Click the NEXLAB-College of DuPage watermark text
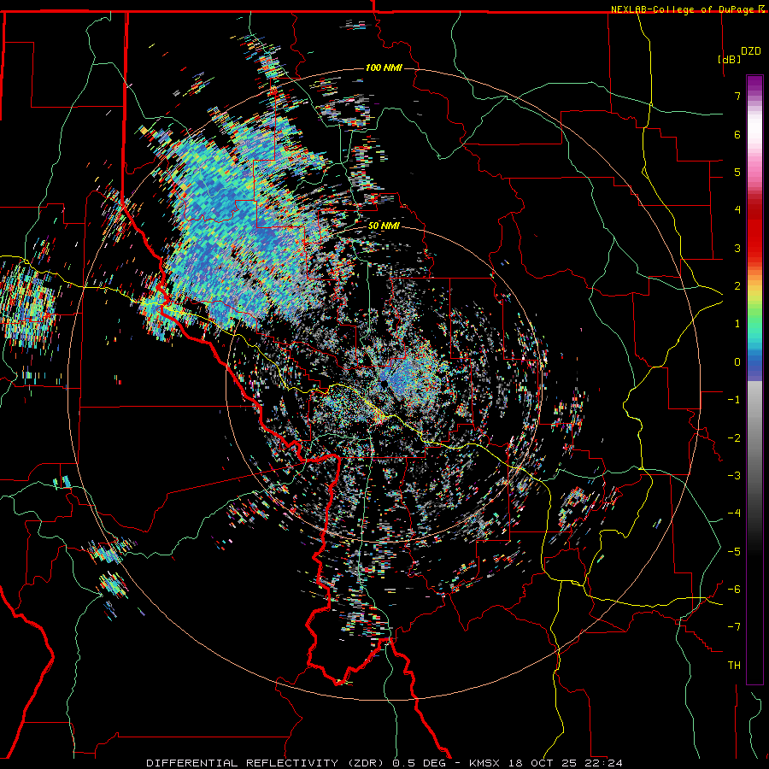The image size is (769, 769). [684, 9]
